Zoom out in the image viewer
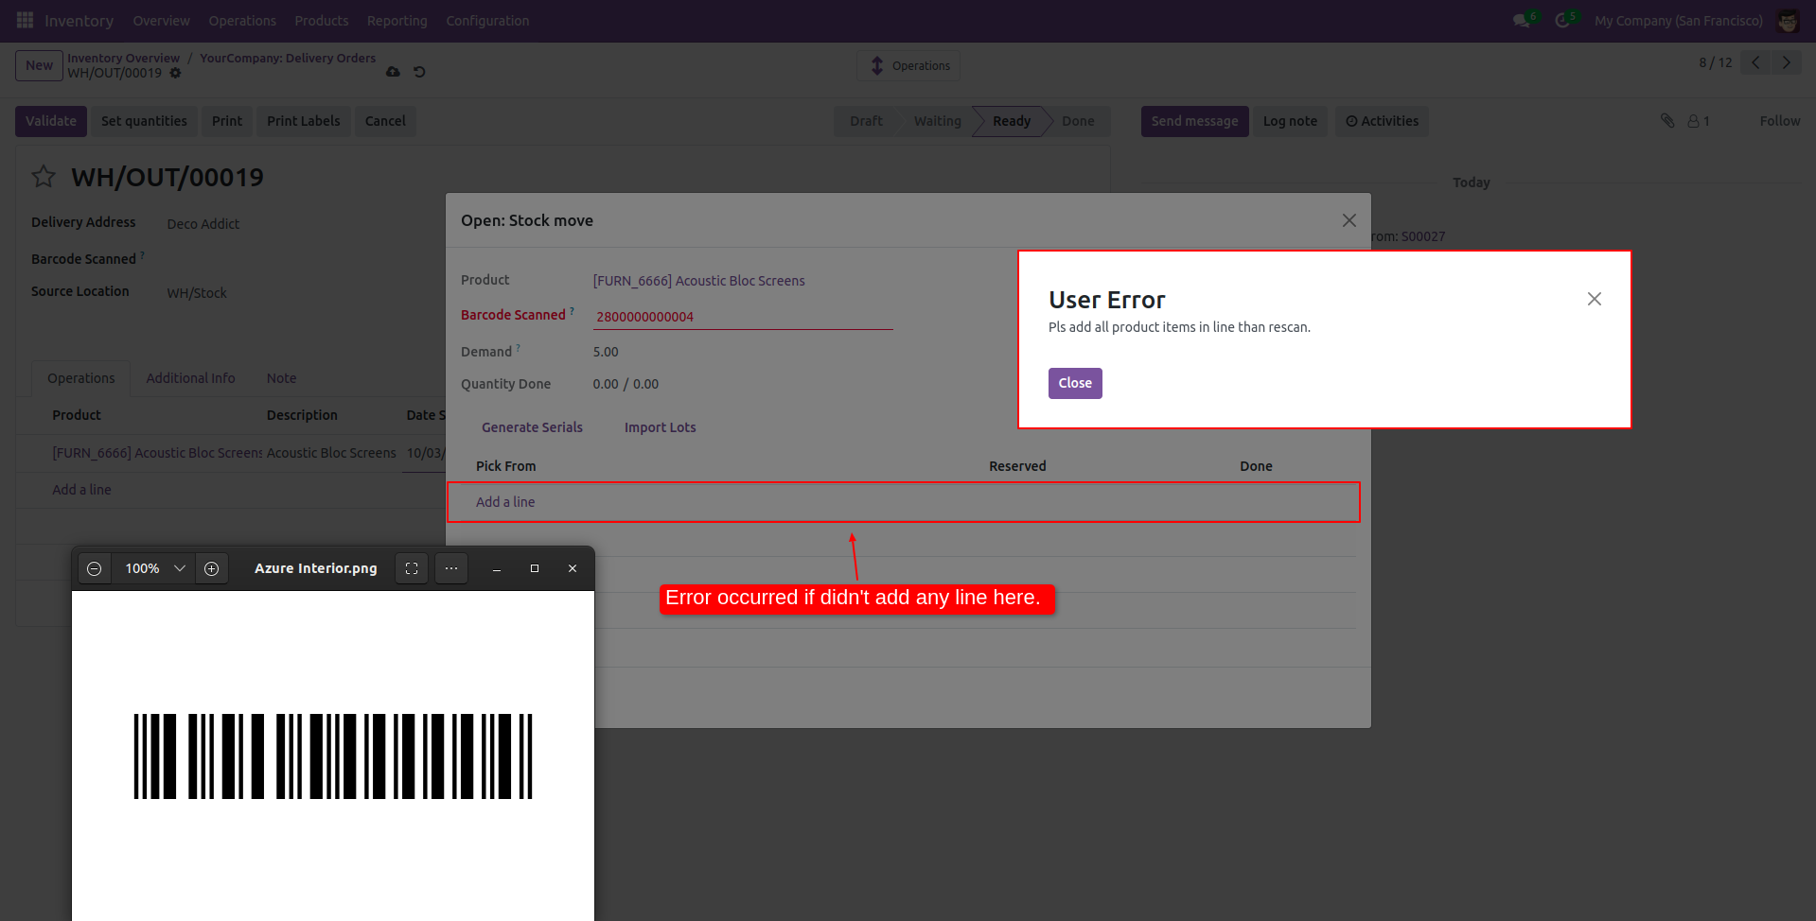 [95, 568]
